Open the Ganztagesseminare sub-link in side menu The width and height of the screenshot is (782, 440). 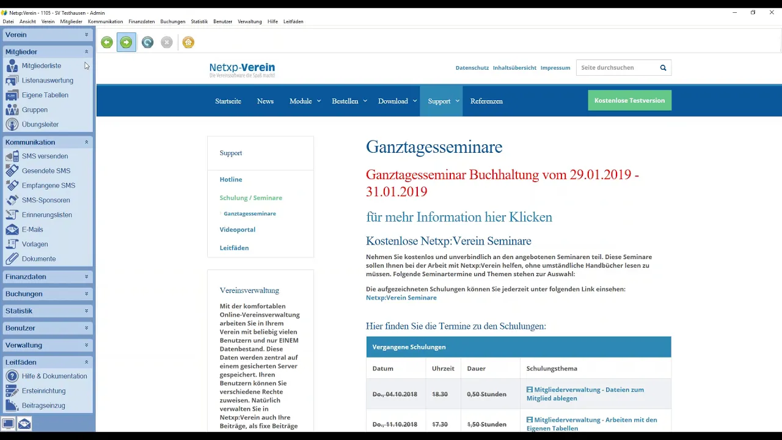click(x=249, y=213)
